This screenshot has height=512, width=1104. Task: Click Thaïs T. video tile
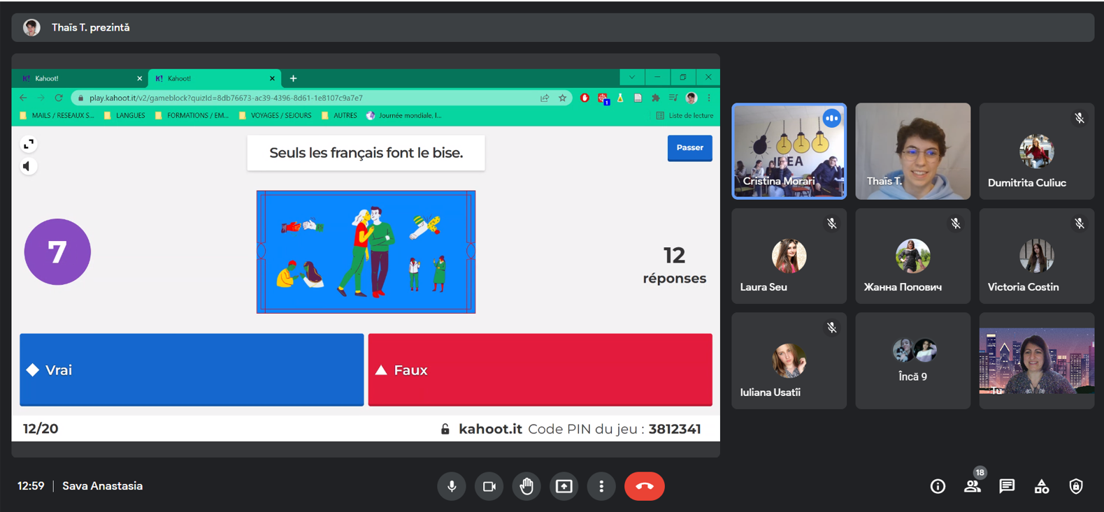pos(912,151)
